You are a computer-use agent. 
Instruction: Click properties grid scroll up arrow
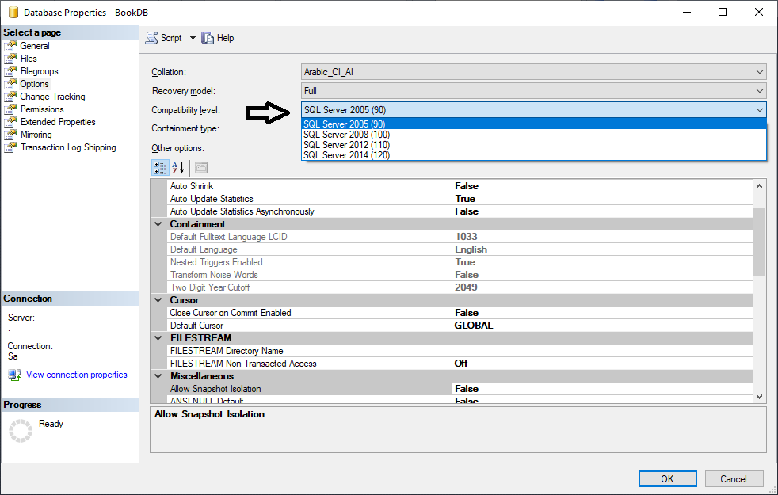point(759,186)
